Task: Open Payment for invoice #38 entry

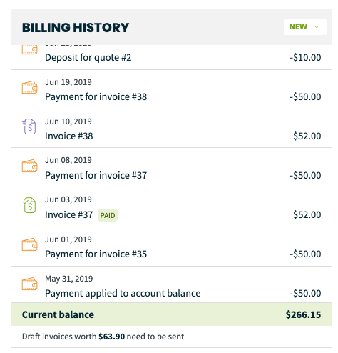Action: coord(171,89)
